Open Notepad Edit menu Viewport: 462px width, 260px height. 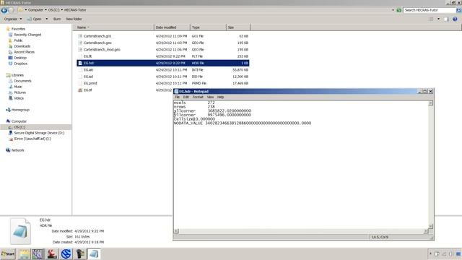[x=186, y=97]
